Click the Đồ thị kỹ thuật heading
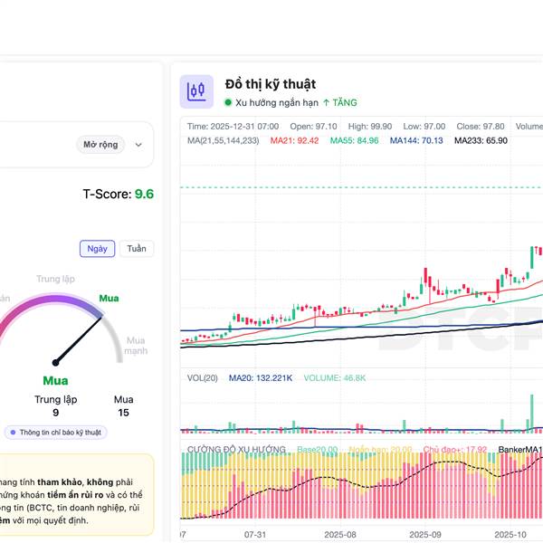Viewport: 543px width, 543px height. tap(271, 84)
